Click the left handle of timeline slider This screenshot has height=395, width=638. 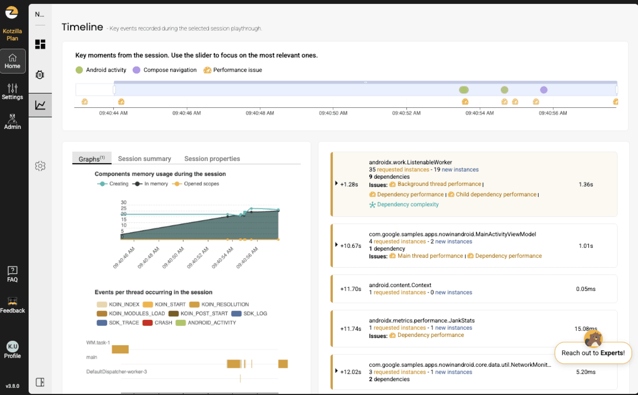coord(114,90)
